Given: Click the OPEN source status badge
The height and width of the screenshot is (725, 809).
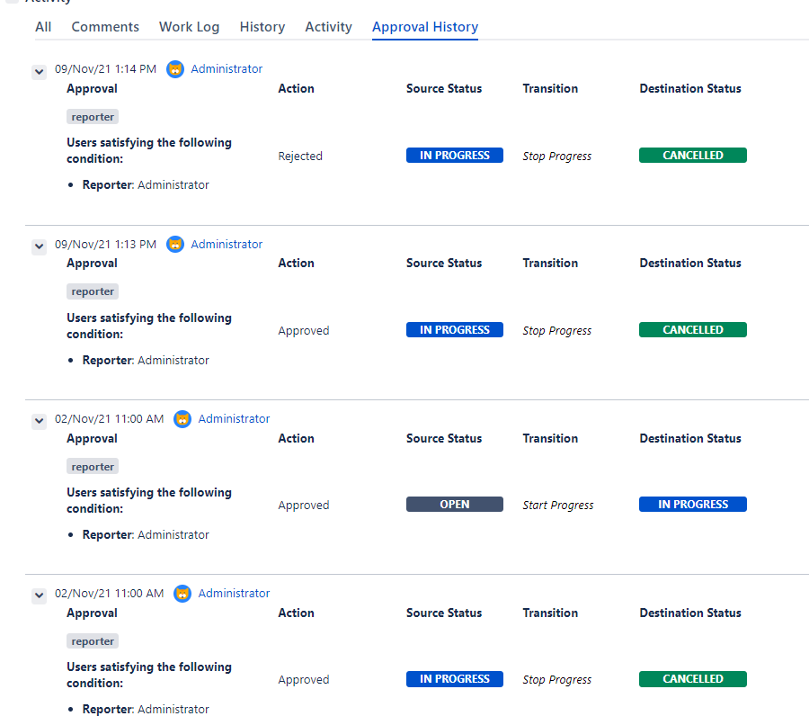Looking at the screenshot, I should pyautogui.click(x=454, y=505).
